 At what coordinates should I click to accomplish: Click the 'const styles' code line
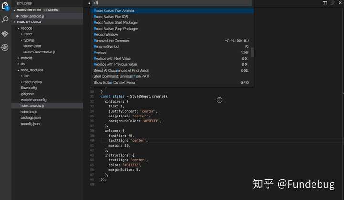click(x=134, y=96)
